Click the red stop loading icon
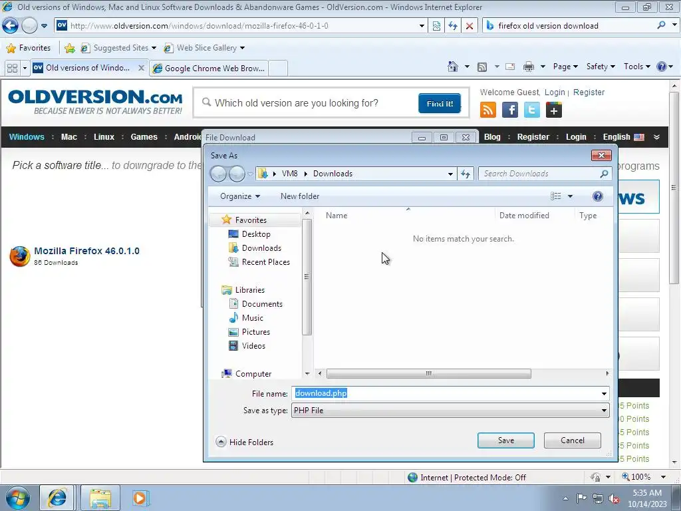 coord(470,26)
